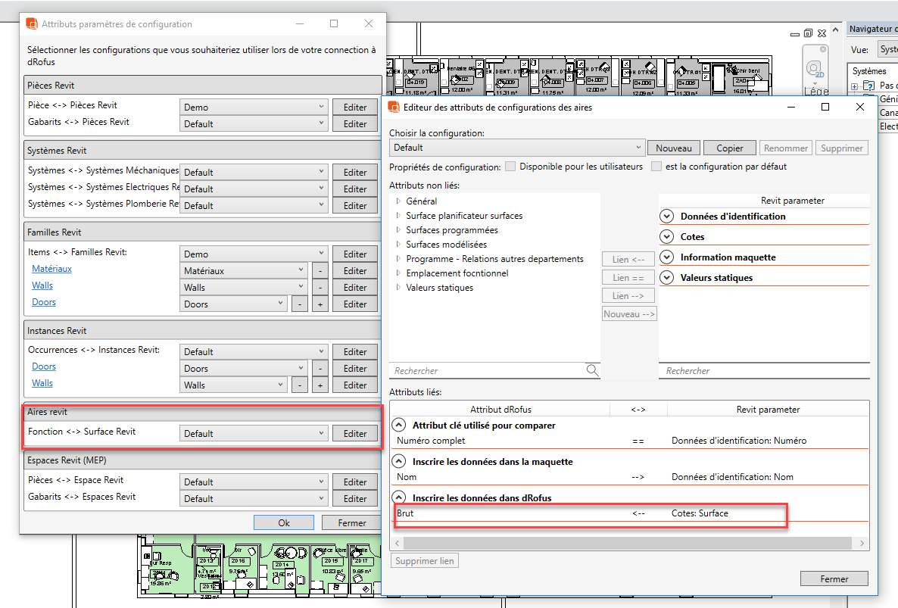The height and width of the screenshot is (608, 898).
Task: Click the search magnifier in unlinked attributes
Action: point(592,370)
